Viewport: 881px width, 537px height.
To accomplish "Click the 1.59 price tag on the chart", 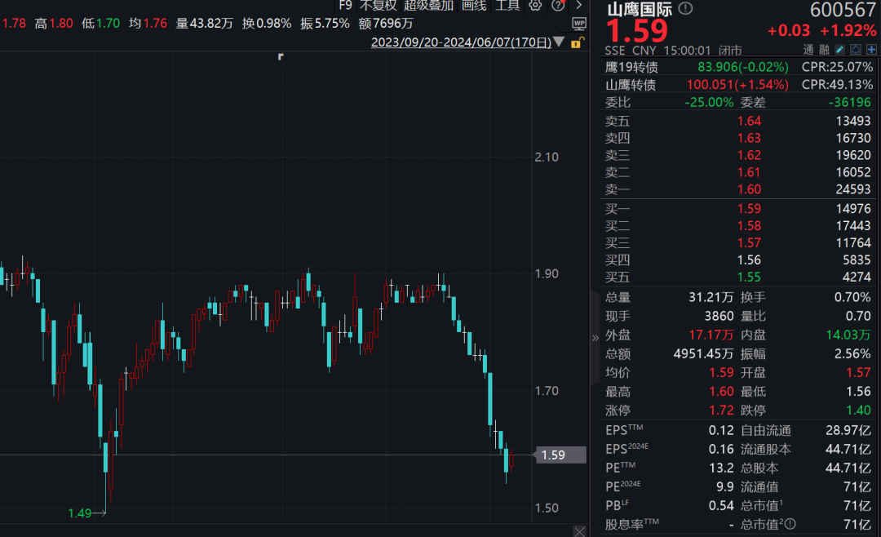I will [560, 455].
